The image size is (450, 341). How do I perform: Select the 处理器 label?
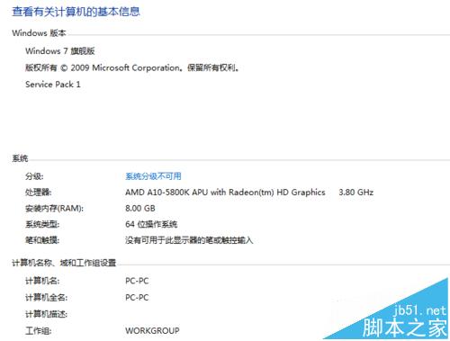point(39,192)
